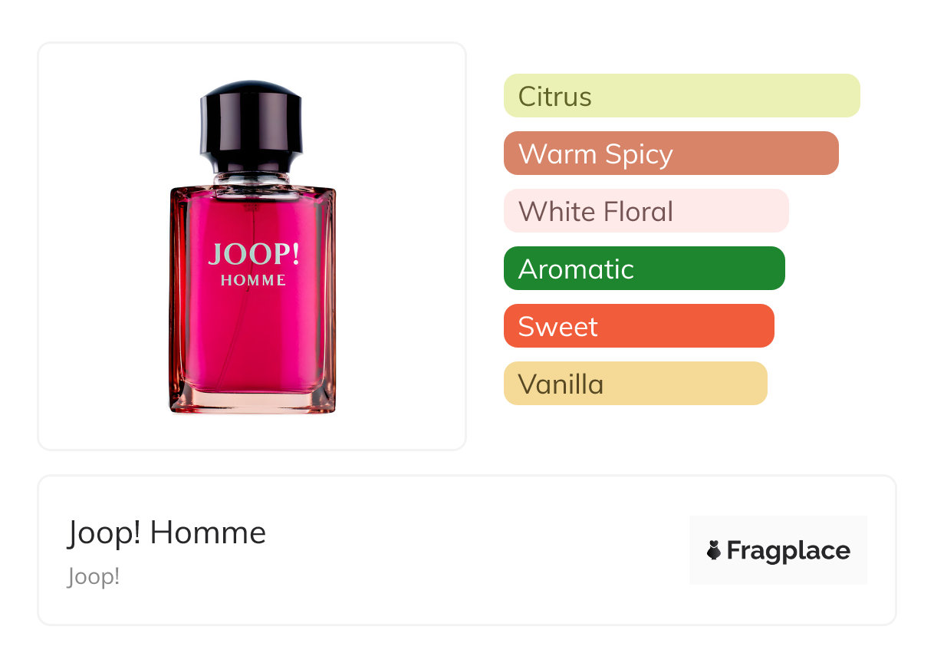Open the Joop! Homme fragrance title
The image size is (934, 663).
(167, 533)
